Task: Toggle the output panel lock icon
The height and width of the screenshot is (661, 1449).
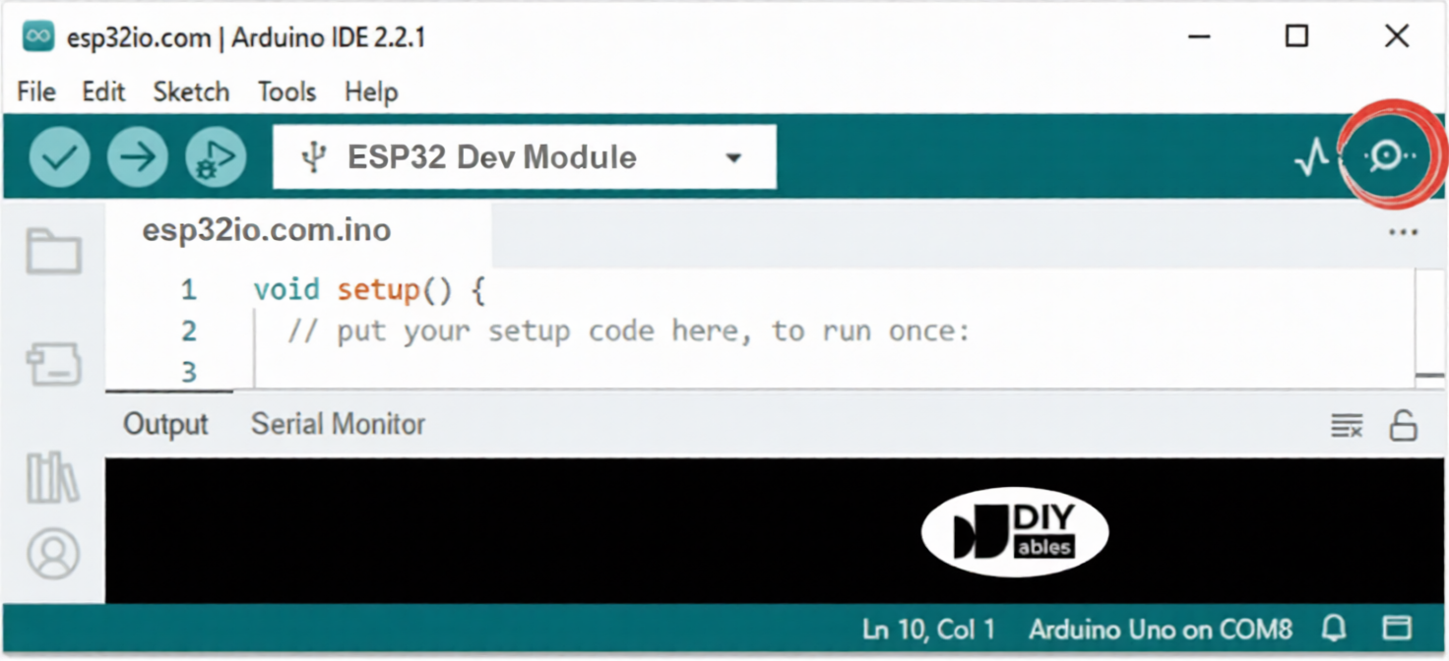Action: pos(1403,426)
